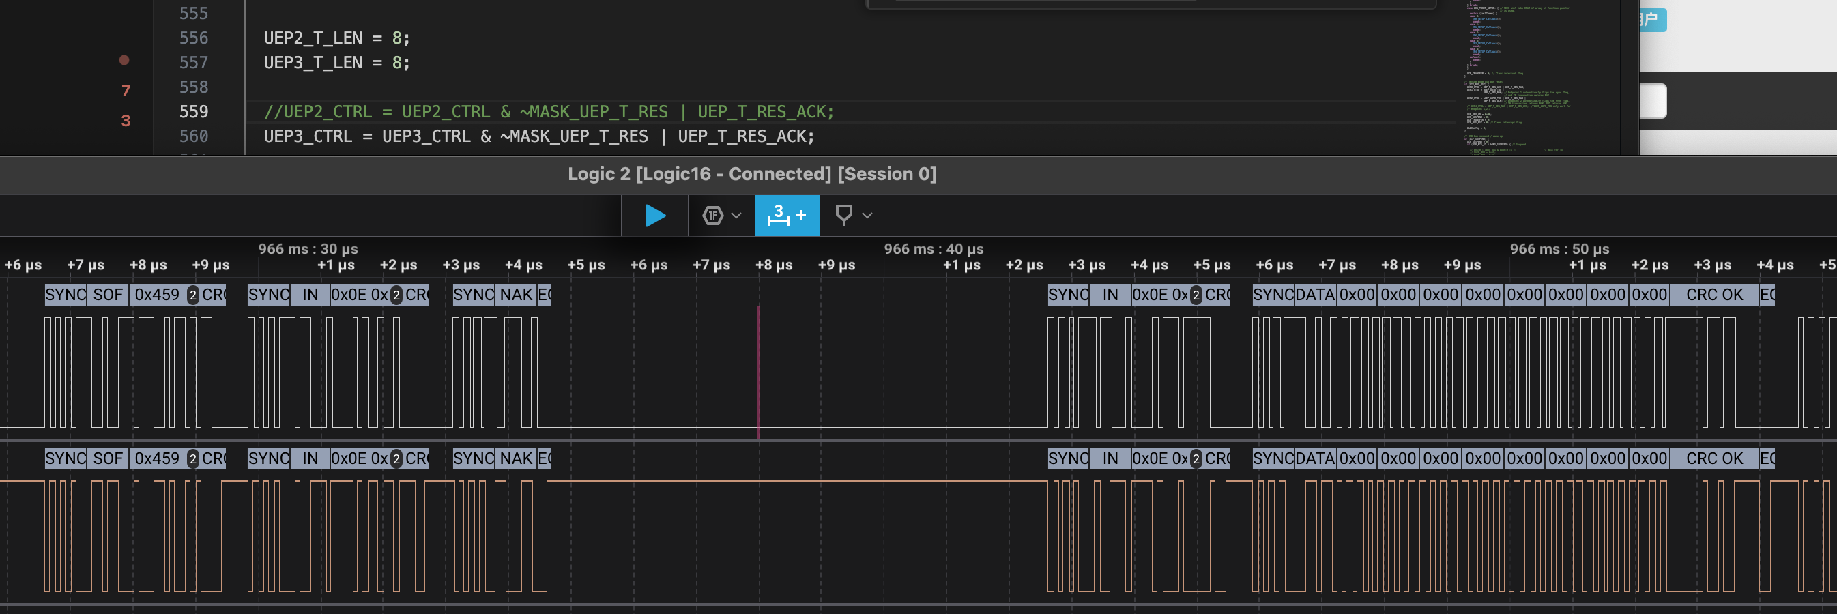Click line number 556 in the gutter
1837x614 pixels.
pos(193,38)
